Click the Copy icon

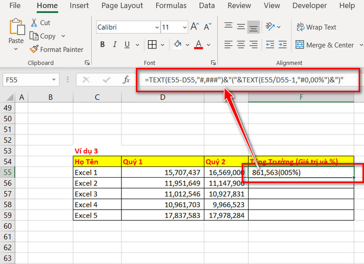[34, 36]
